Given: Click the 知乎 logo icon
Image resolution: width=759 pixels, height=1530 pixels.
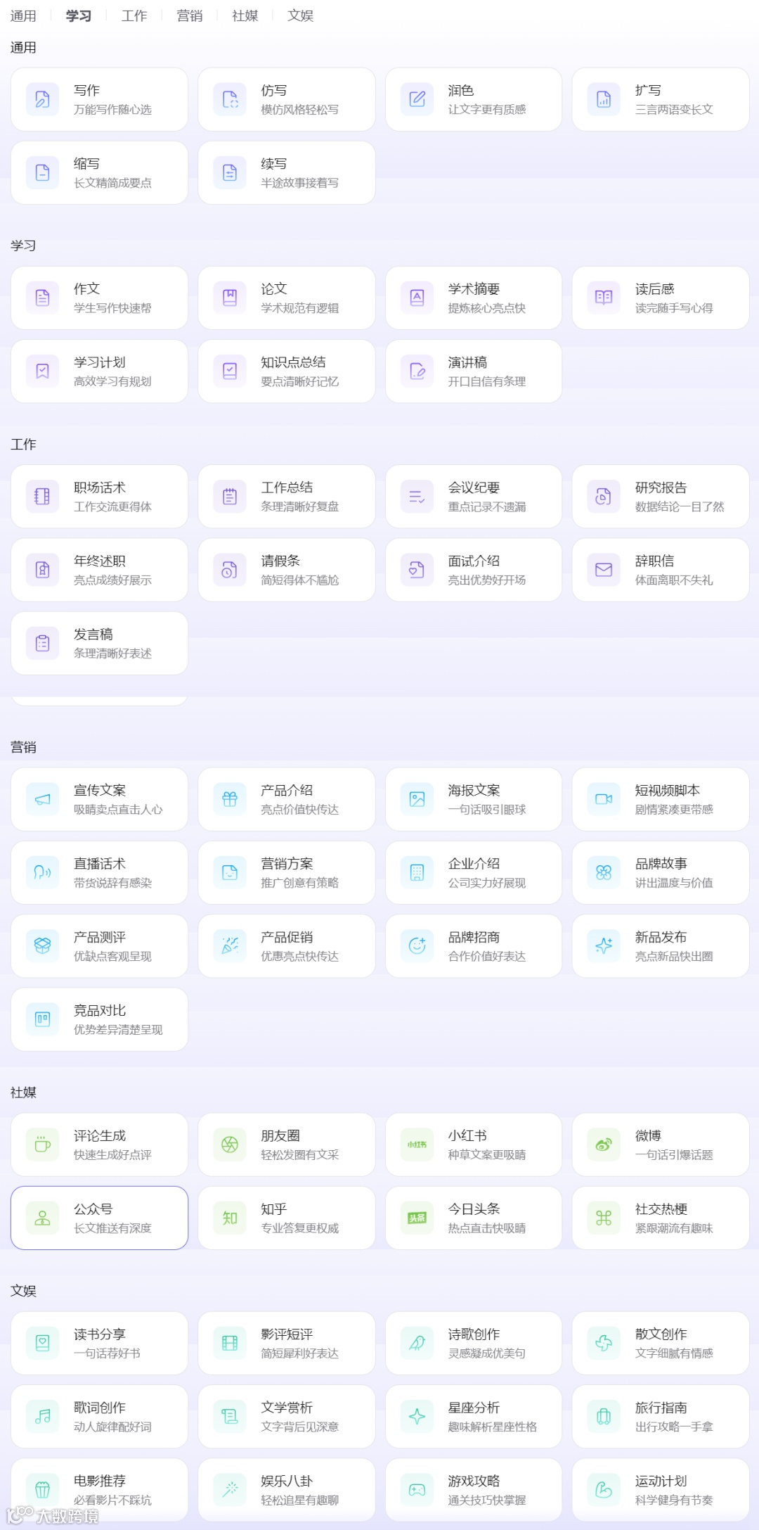Looking at the screenshot, I should coord(230,1218).
